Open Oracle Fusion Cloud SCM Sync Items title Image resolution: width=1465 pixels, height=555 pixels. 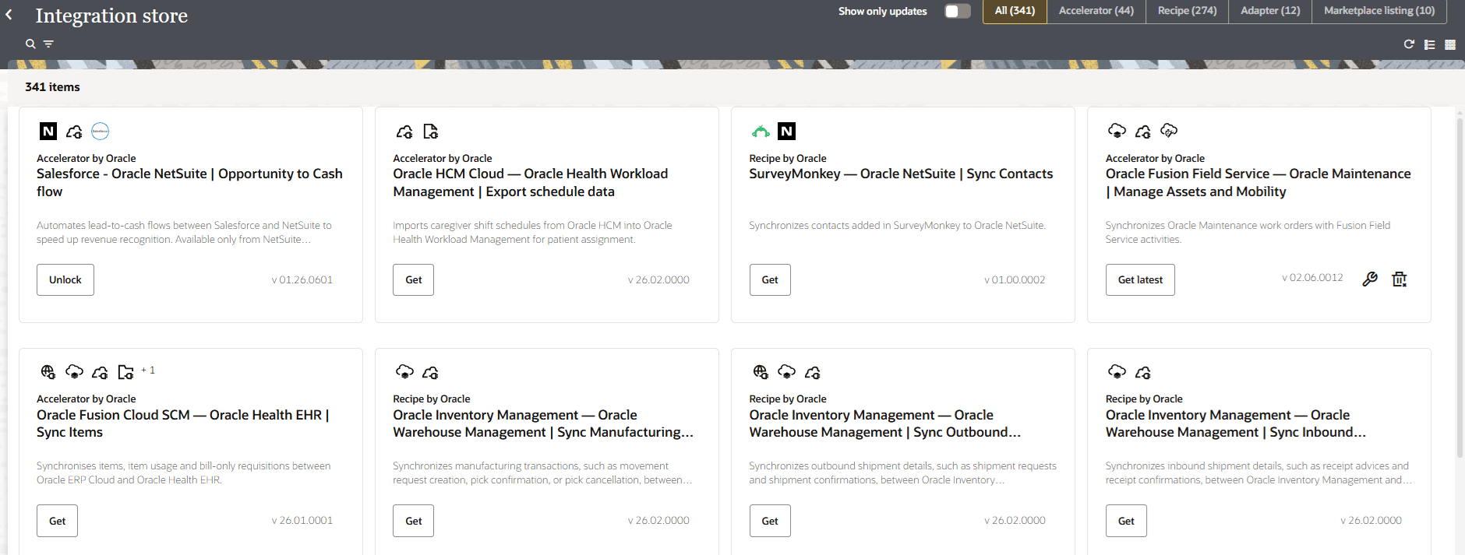(183, 423)
